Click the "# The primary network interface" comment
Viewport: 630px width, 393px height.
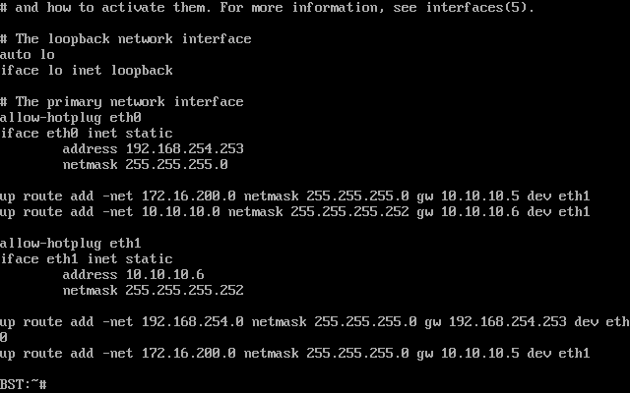coord(122,102)
